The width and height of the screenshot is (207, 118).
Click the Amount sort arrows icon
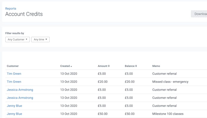pyautogui.click(x=109, y=66)
